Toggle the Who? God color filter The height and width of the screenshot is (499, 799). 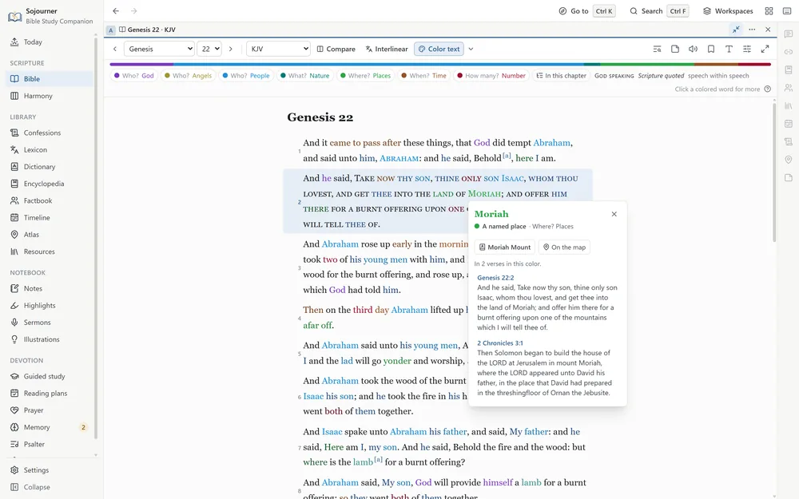(134, 75)
